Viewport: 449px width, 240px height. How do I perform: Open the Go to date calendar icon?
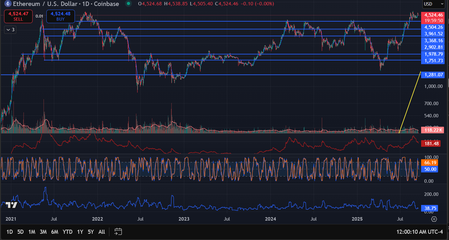tap(118, 232)
